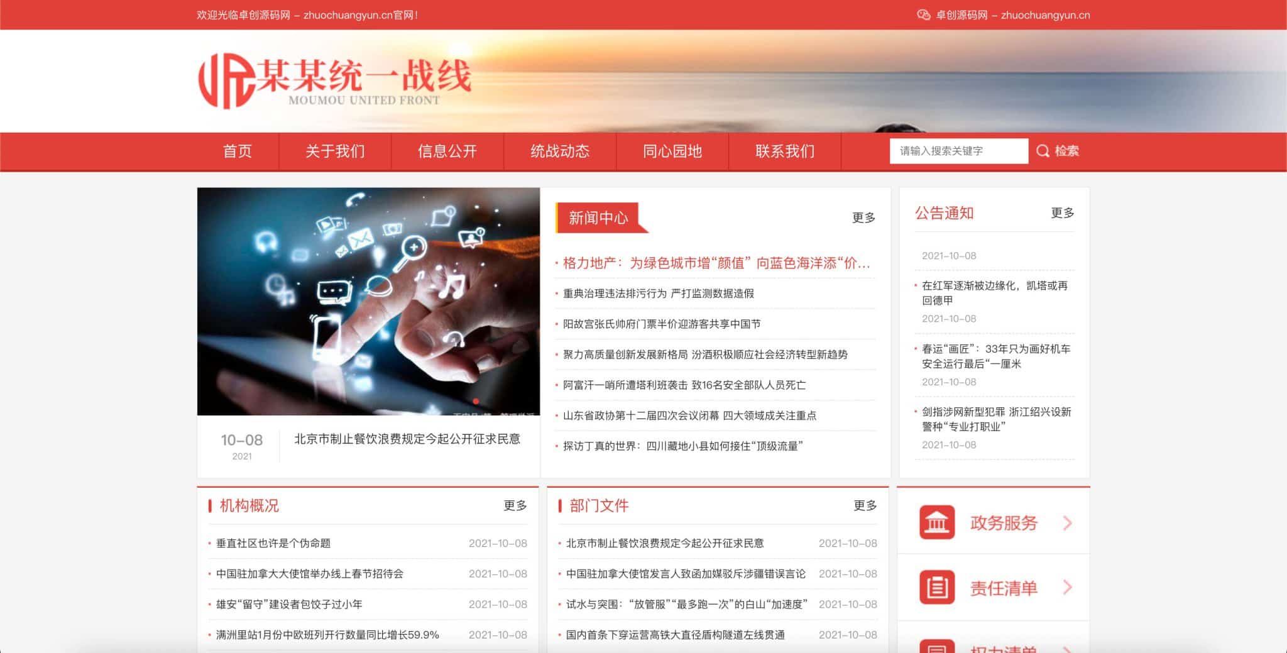Open 中国驻加拿大大使馆举办线上春节招待会

(x=310, y=574)
